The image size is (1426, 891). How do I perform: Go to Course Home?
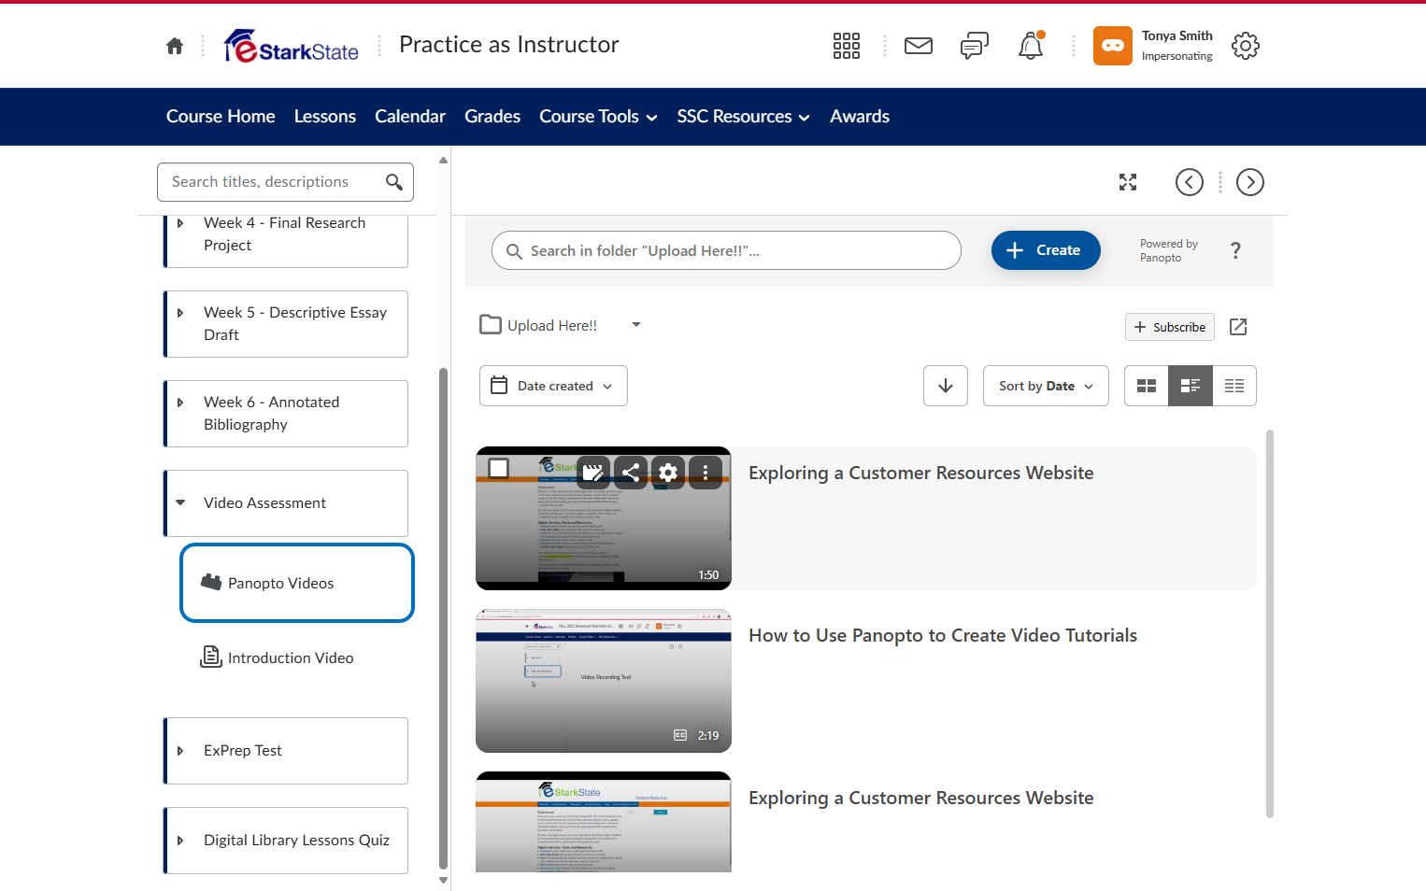(221, 117)
